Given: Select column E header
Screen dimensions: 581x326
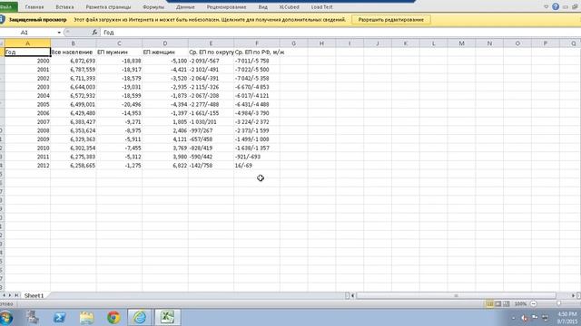Looking at the screenshot, I should [x=211, y=43].
